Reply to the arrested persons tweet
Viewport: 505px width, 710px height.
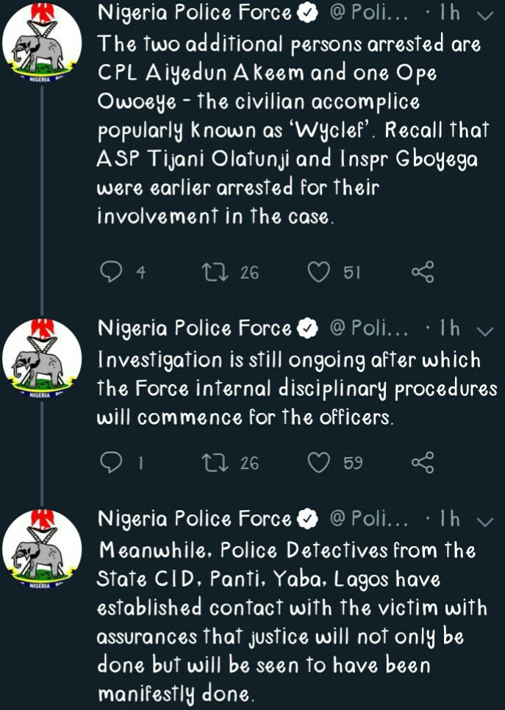[x=110, y=273]
